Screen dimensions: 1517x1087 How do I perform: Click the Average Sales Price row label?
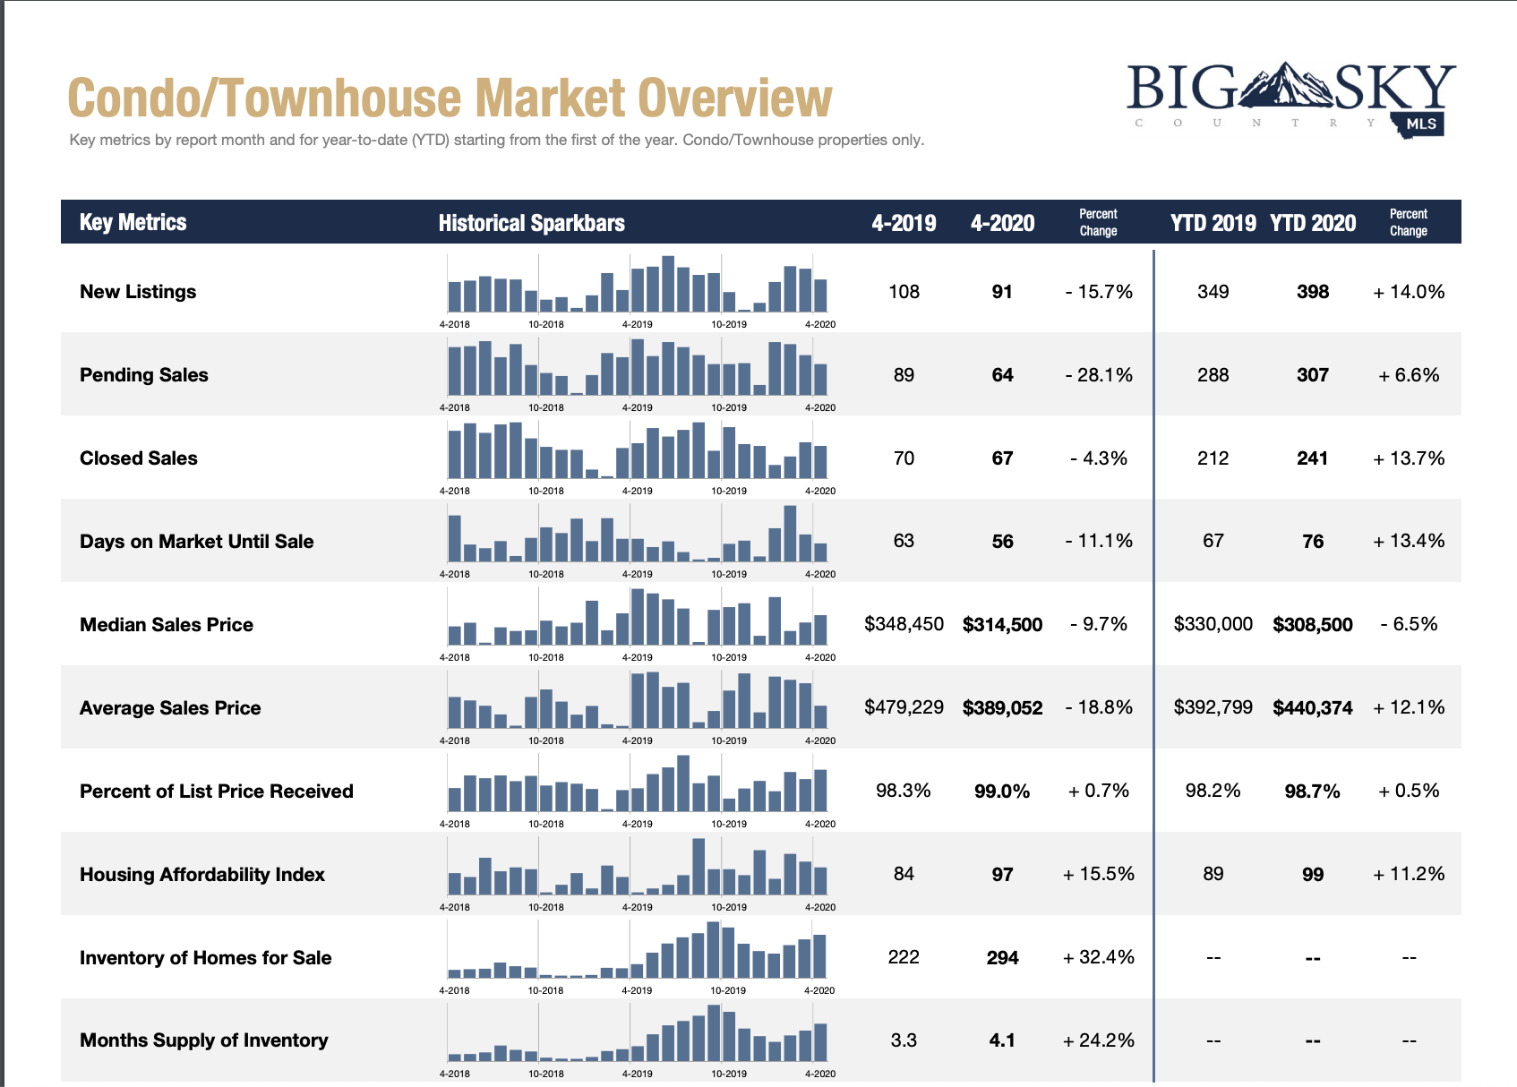point(170,708)
